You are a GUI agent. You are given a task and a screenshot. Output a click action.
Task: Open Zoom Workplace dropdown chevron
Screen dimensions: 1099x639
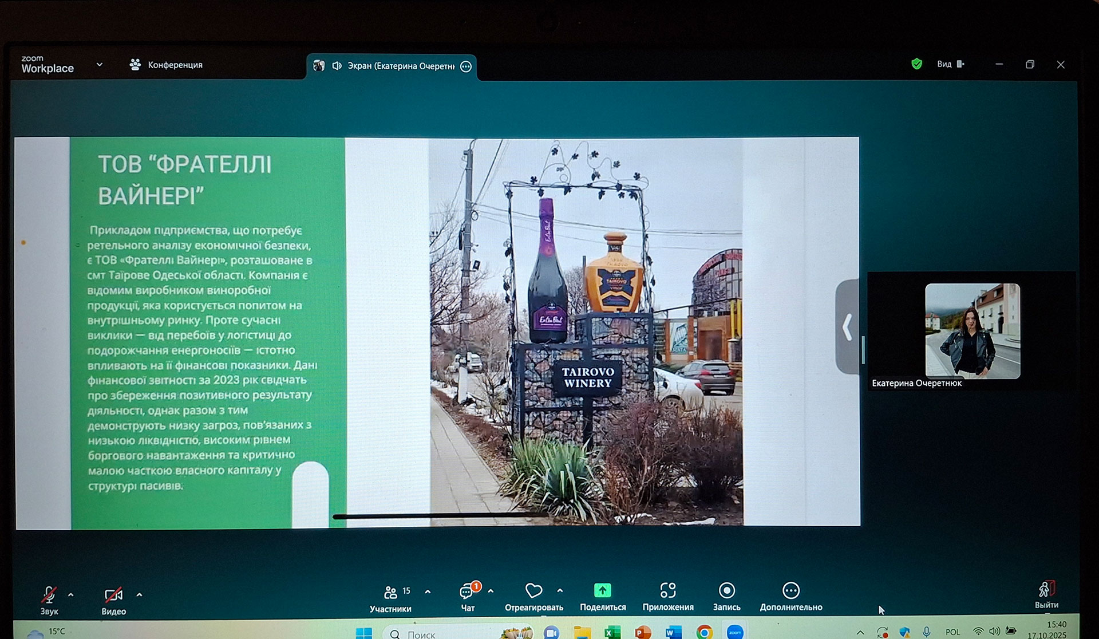click(100, 65)
